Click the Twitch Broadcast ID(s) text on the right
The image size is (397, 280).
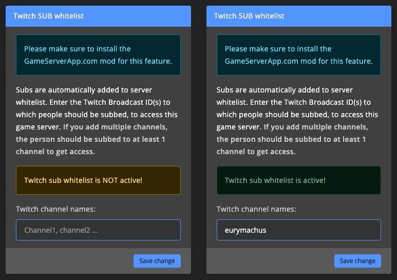click(323, 102)
